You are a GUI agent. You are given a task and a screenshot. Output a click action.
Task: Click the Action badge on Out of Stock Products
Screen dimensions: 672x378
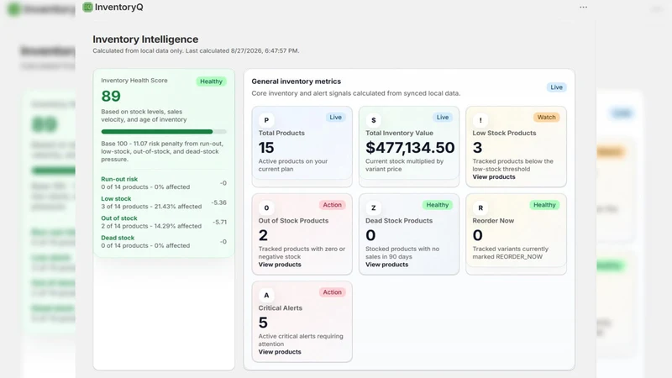pos(332,205)
